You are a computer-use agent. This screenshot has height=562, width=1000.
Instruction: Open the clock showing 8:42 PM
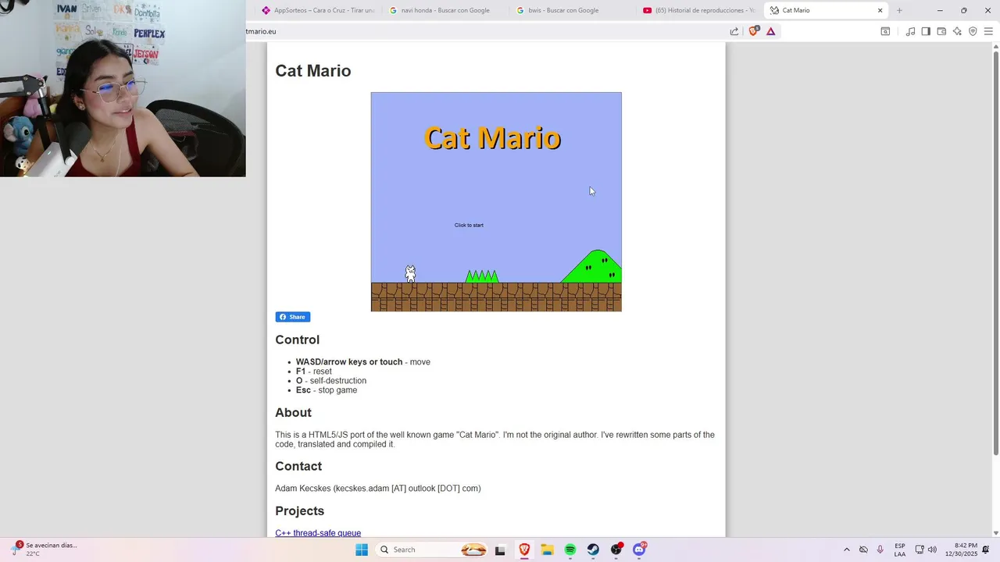pos(961,550)
